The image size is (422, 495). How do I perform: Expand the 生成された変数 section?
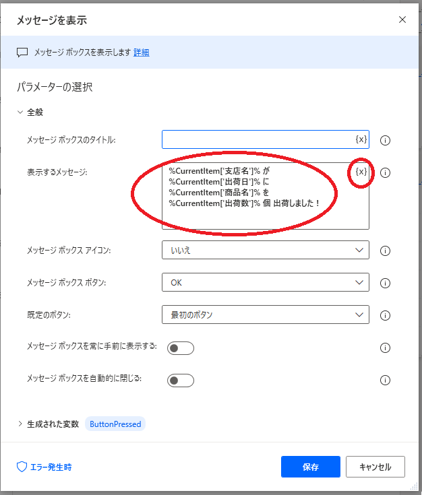click(20, 424)
